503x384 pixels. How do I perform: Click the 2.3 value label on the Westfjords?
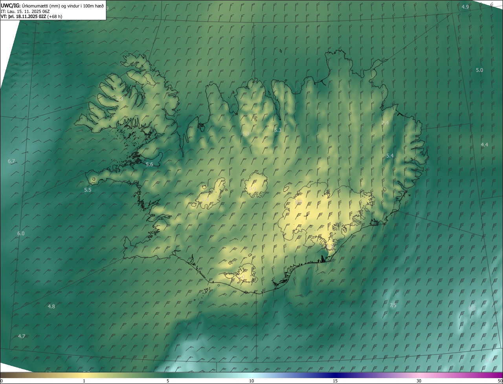[x=119, y=99]
